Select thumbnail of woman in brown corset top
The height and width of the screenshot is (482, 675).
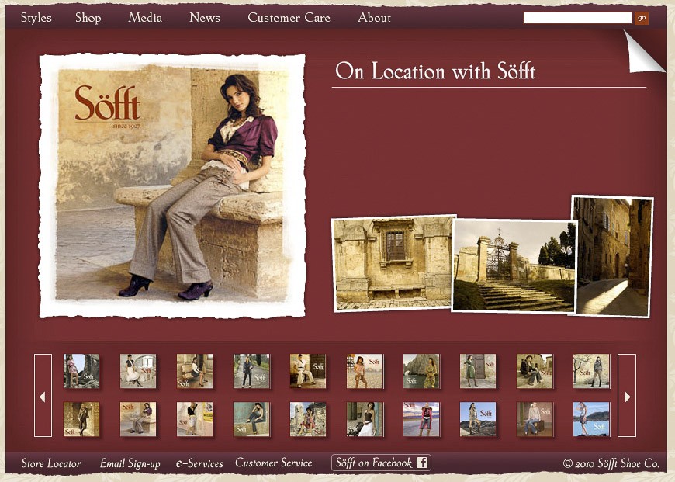(x=365, y=419)
